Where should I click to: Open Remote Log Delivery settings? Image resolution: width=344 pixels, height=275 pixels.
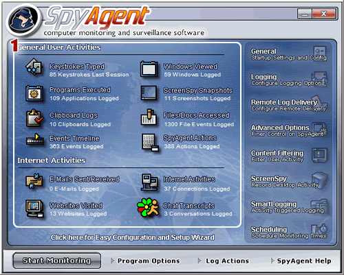[288, 105]
